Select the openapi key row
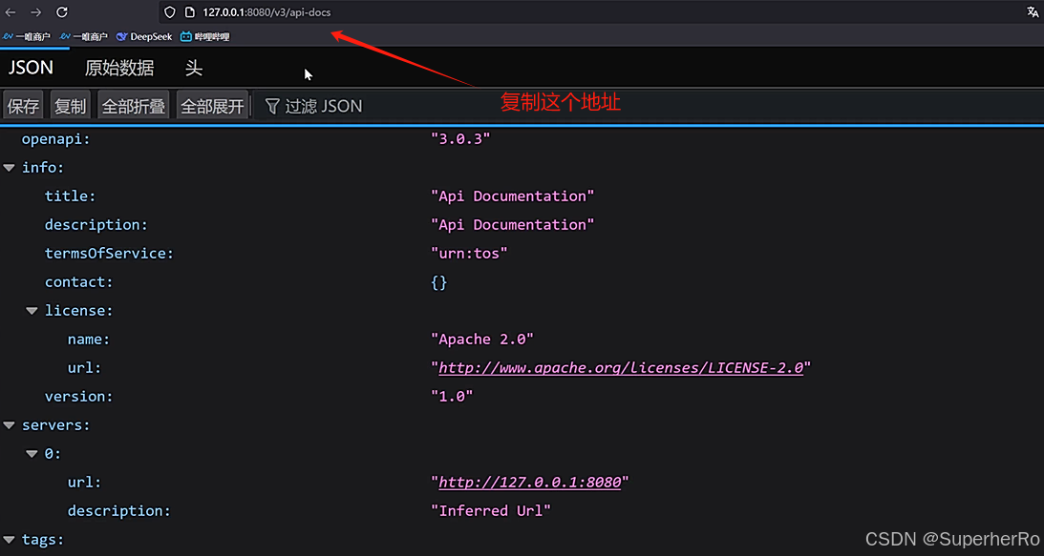 tap(55, 139)
